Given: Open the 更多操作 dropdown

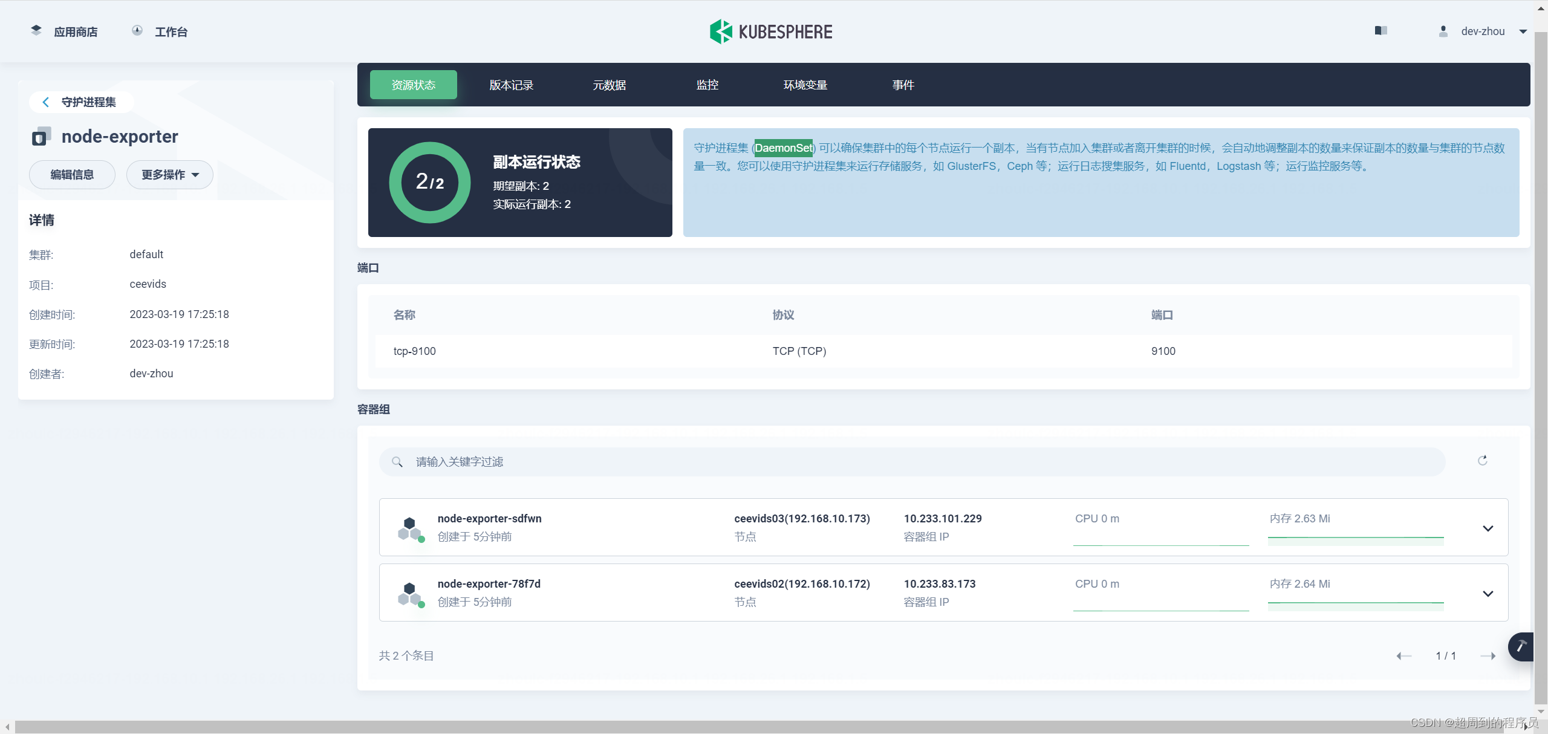Looking at the screenshot, I should tap(169, 174).
